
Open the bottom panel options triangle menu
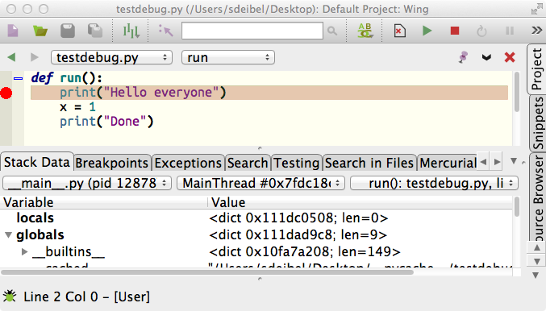click(514, 161)
